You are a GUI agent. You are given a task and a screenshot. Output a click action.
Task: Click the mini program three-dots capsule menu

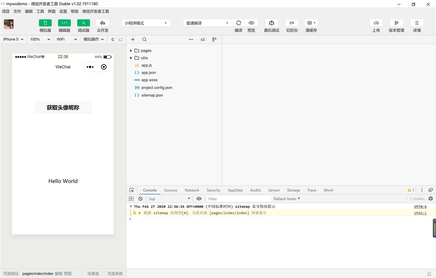pos(90,67)
